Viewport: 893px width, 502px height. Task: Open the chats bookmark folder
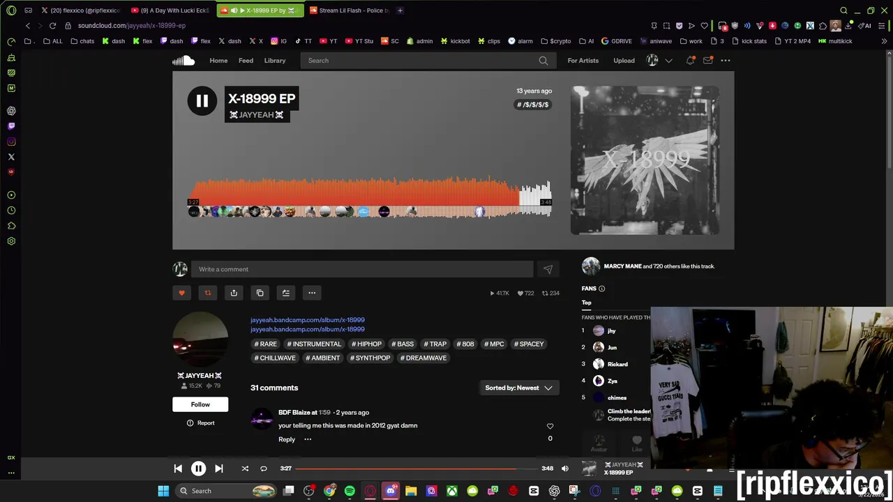pos(82,41)
